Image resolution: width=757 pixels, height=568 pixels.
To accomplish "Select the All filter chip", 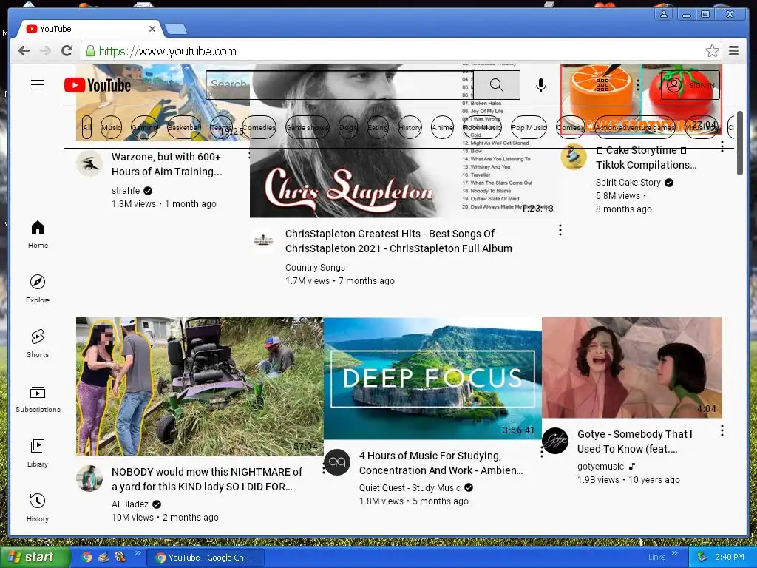I will [x=87, y=127].
